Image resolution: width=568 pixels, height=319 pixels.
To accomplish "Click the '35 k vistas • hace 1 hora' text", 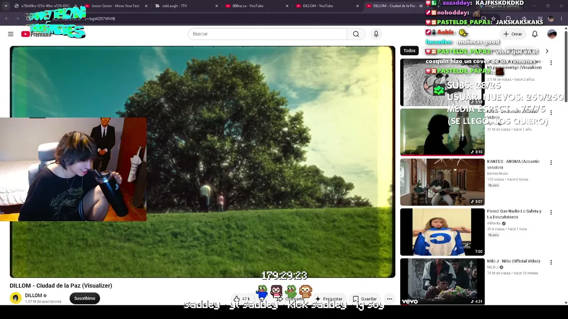I will 507,229.
